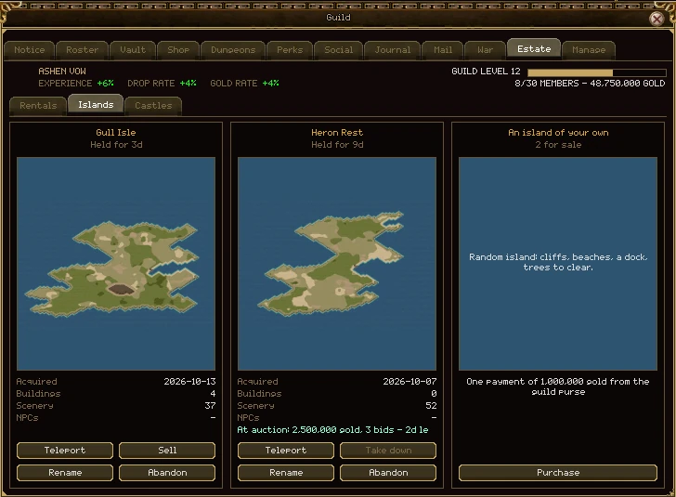Click the Gull Isle title
Screen dimensions: 676x497
116,133
